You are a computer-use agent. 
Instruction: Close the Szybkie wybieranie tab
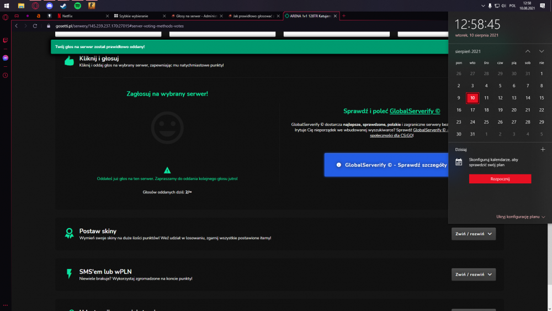tap(164, 16)
